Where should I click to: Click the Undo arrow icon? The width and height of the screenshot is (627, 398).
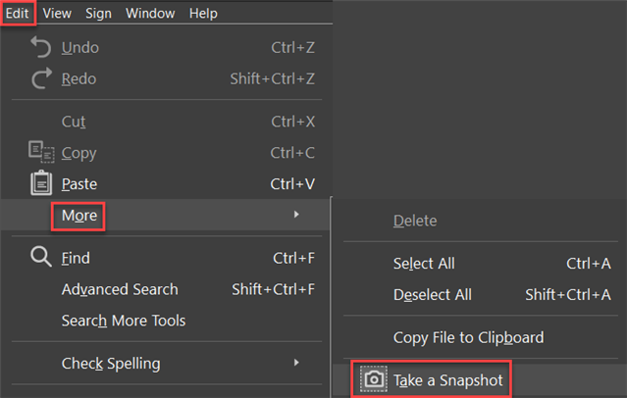(41, 47)
